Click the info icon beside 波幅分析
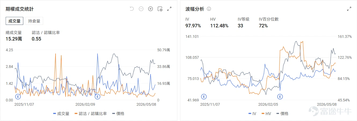Viewport: 357px width, 121px height. (x=209, y=9)
